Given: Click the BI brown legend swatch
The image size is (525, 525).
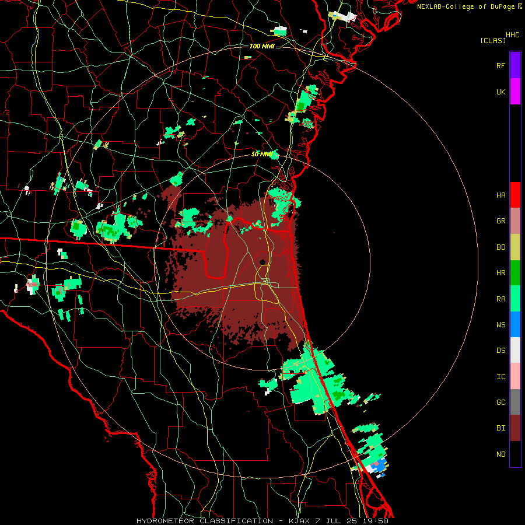Looking at the screenshot, I should [515, 428].
